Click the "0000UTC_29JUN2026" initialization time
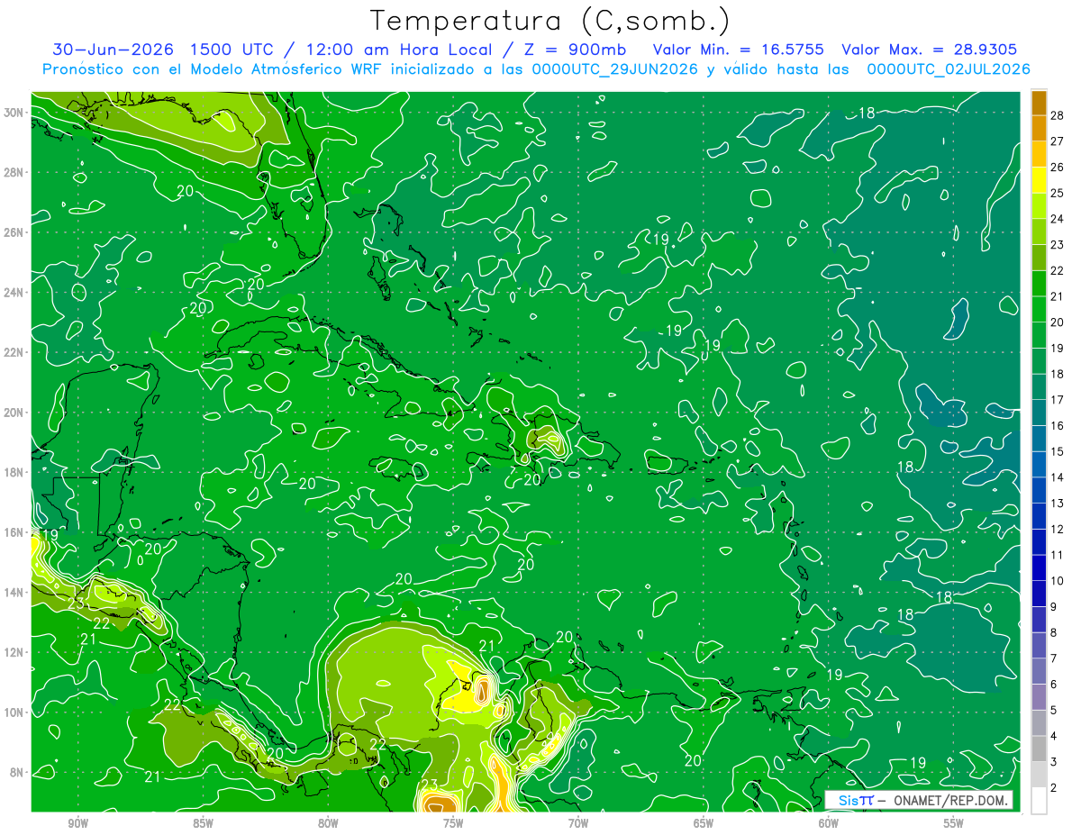Screen dimensions: 1081x835 click(x=615, y=69)
